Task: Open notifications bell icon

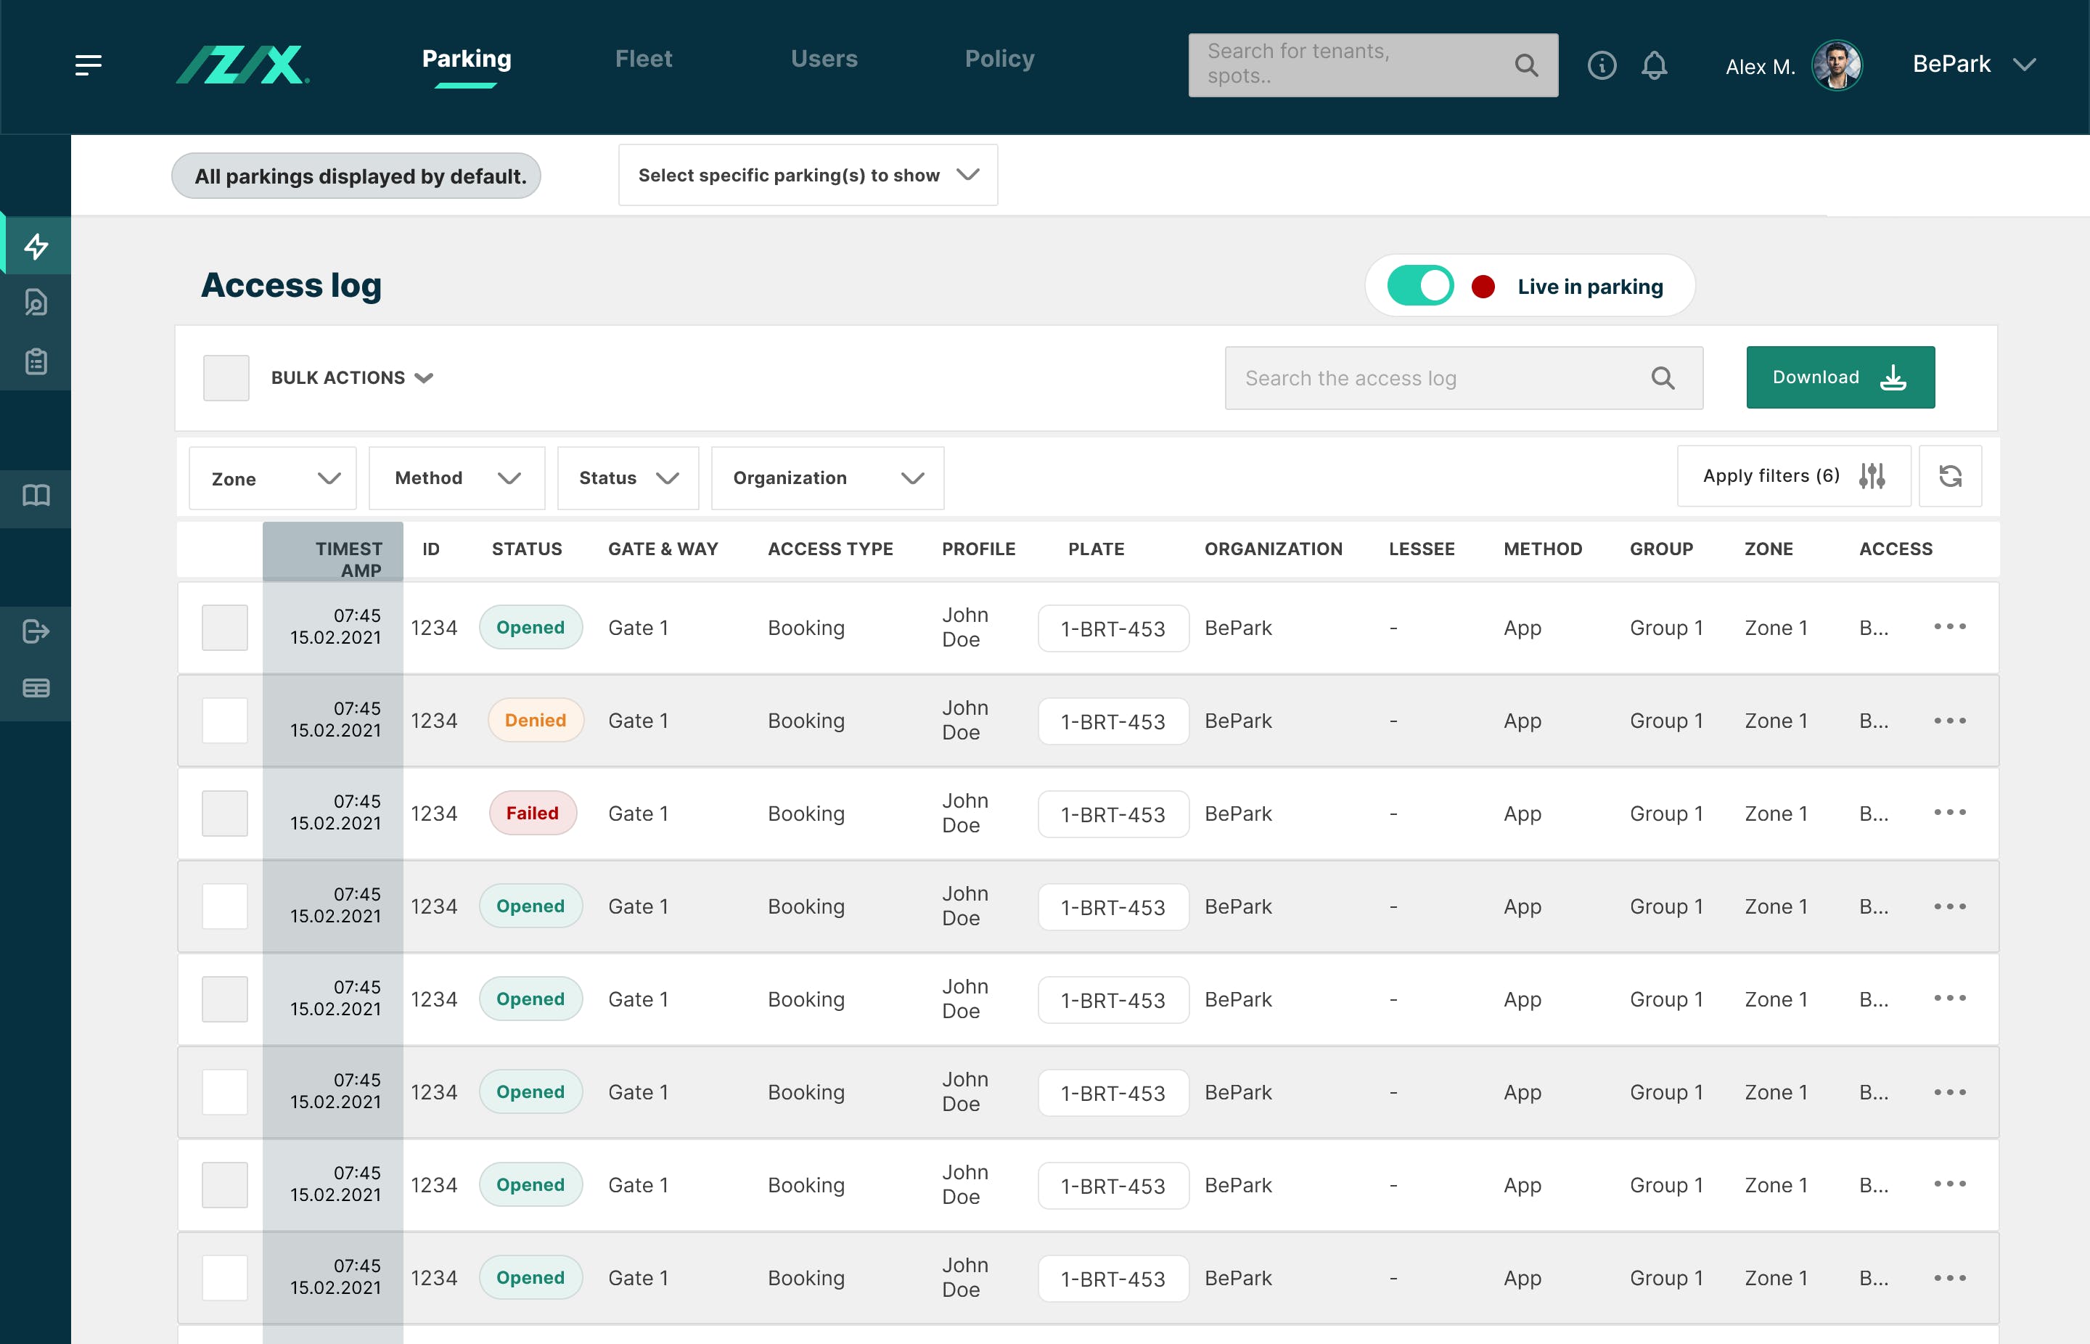Action: coord(1654,65)
